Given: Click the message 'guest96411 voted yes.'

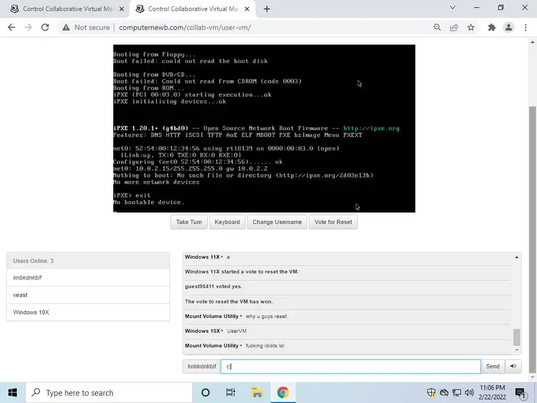Looking at the screenshot, I should [x=214, y=287].
